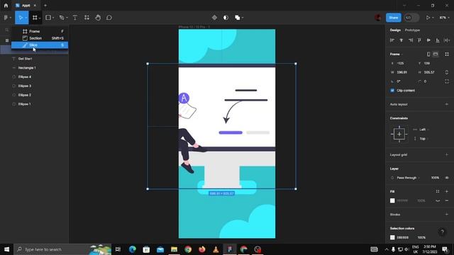The width and height of the screenshot is (454, 255).
Task: Hide the fill with eye icon
Action: (x=438, y=200)
